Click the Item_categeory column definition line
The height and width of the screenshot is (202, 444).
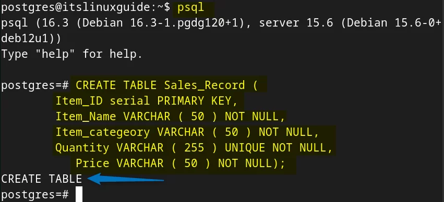[x=187, y=132]
